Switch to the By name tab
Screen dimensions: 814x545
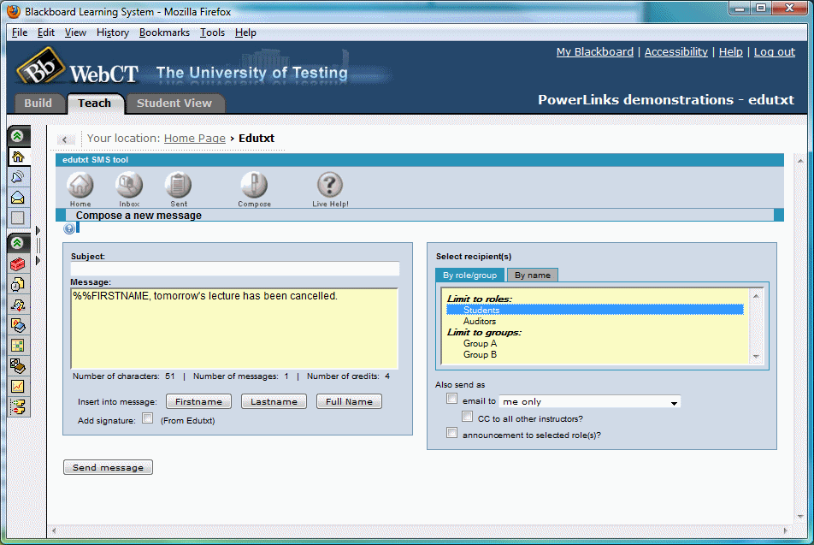tap(532, 275)
